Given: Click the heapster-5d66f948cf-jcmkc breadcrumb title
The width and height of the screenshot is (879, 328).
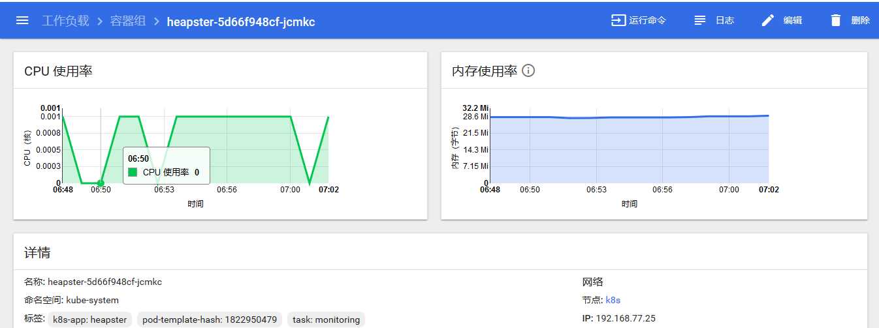Looking at the screenshot, I should (x=241, y=22).
